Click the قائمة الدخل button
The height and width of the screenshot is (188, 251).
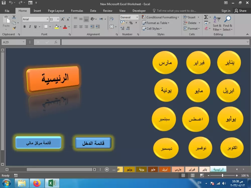coord(93,142)
